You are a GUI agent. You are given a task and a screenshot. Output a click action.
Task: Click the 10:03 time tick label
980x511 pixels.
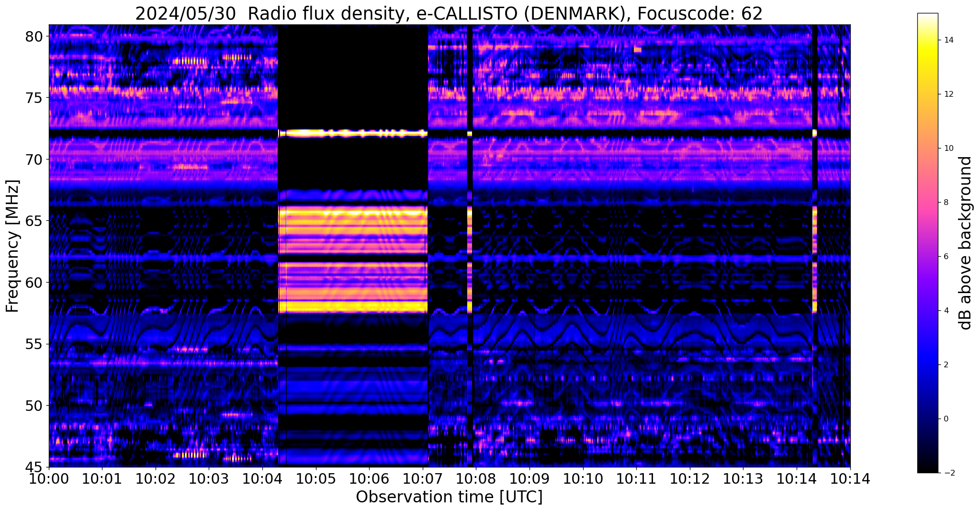point(209,478)
